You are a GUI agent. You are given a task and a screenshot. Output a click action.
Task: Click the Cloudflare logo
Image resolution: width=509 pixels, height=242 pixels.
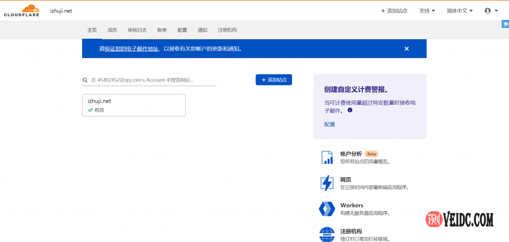tap(21, 11)
